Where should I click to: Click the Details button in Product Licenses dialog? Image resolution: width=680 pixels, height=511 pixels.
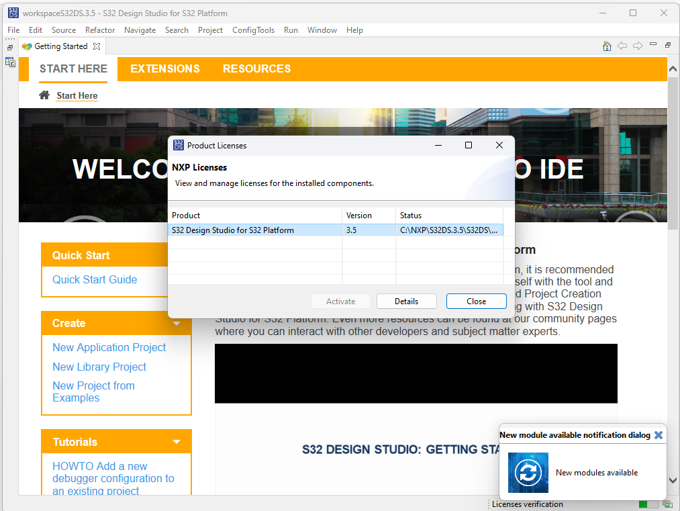click(406, 301)
